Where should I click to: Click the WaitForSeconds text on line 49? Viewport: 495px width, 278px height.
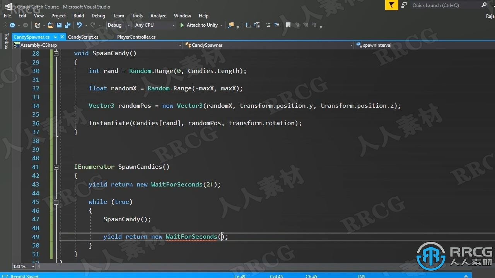[x=191, y=237]
